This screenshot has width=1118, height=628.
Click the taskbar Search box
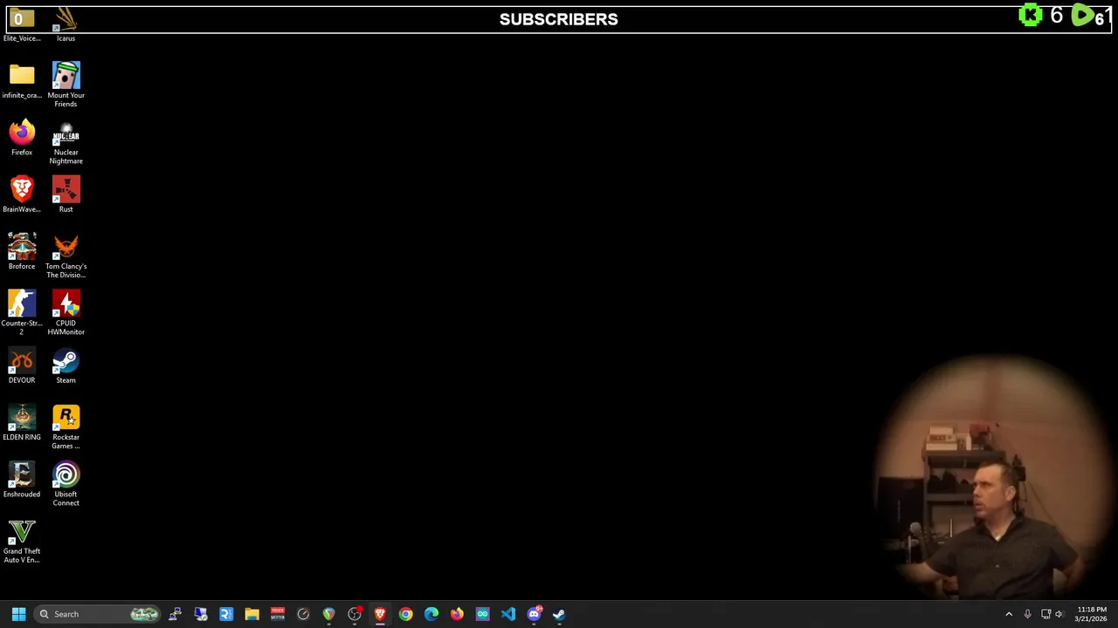[98, 614]
